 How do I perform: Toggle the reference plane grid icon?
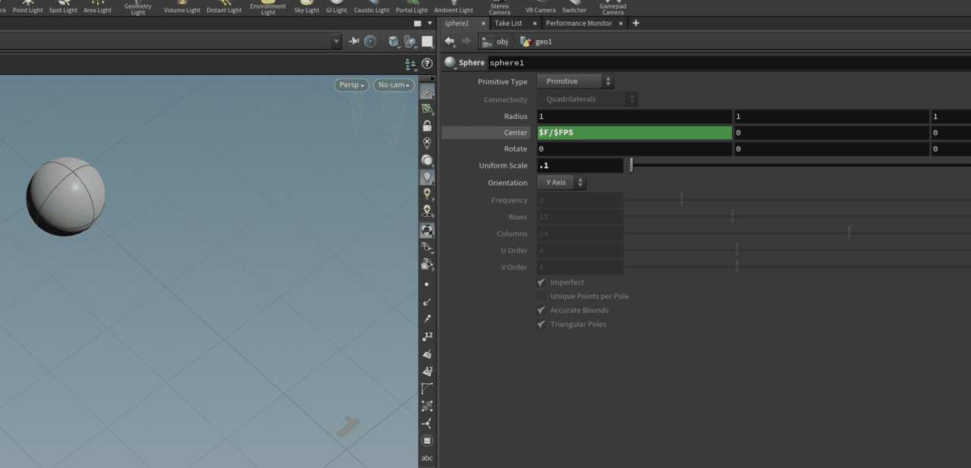tap(427, 93)
